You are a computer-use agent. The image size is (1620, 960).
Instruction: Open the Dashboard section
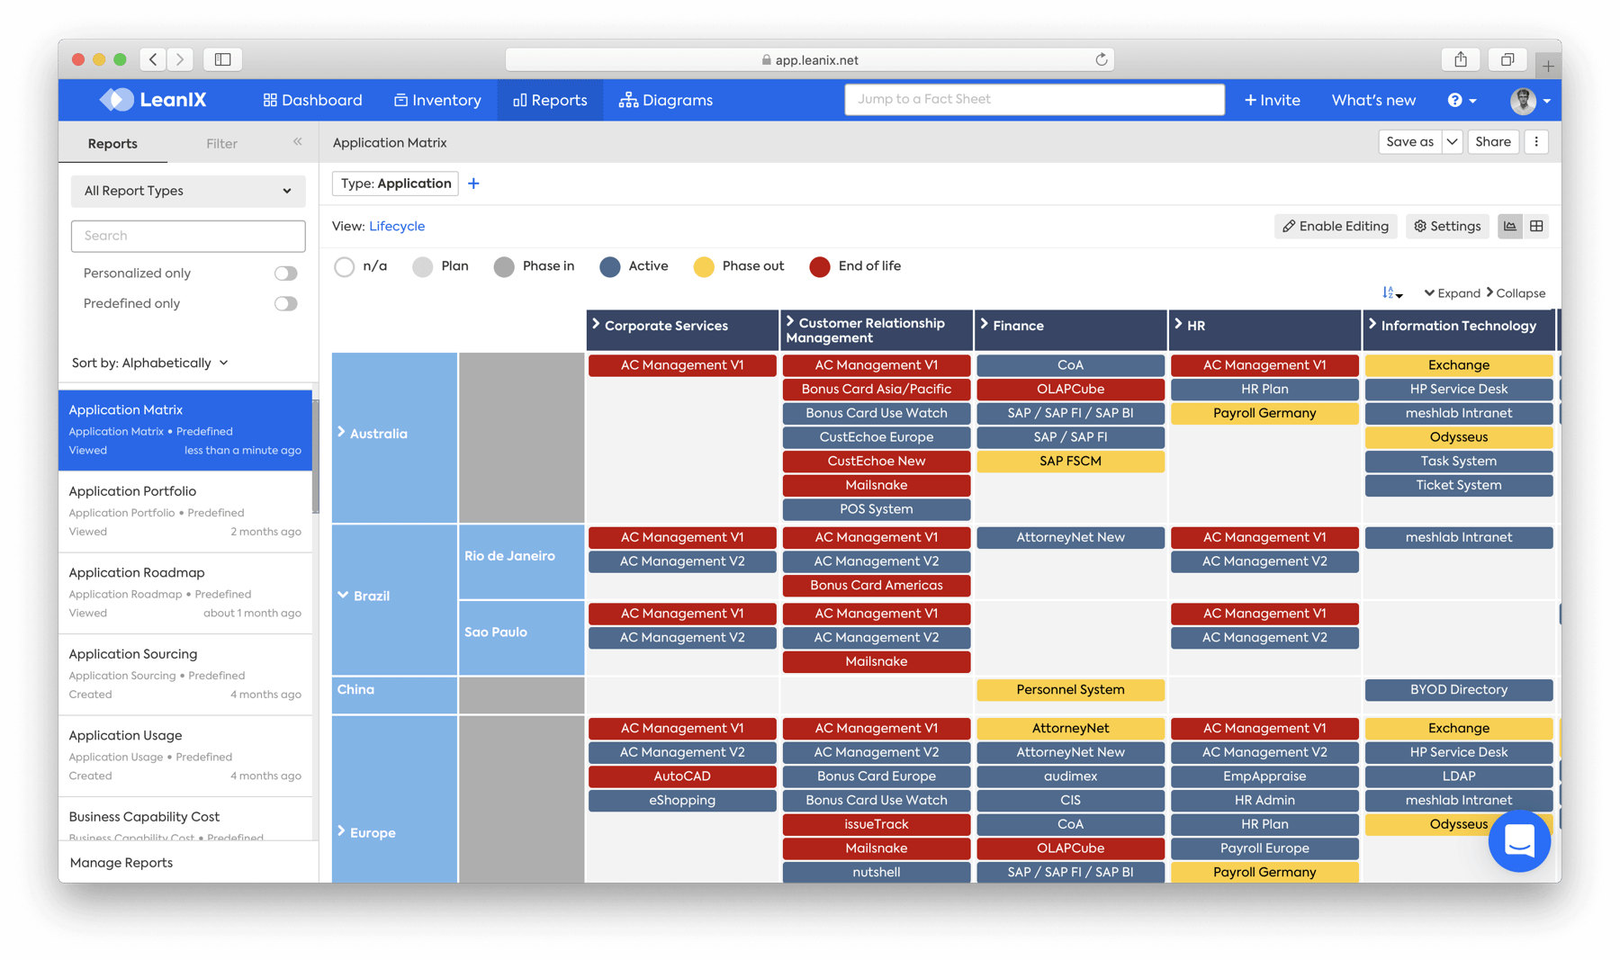coord(312,100)
